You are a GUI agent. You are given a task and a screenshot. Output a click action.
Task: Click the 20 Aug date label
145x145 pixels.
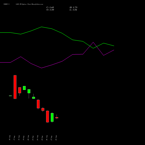(28, 138)
